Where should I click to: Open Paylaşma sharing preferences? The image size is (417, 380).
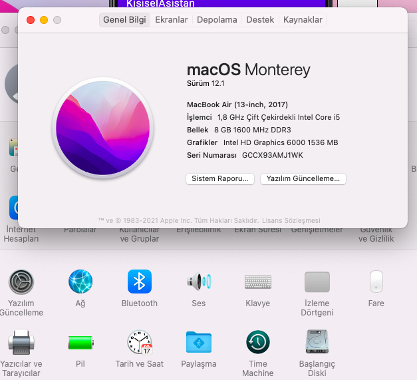pyautogui.click(x=199, y=342)
